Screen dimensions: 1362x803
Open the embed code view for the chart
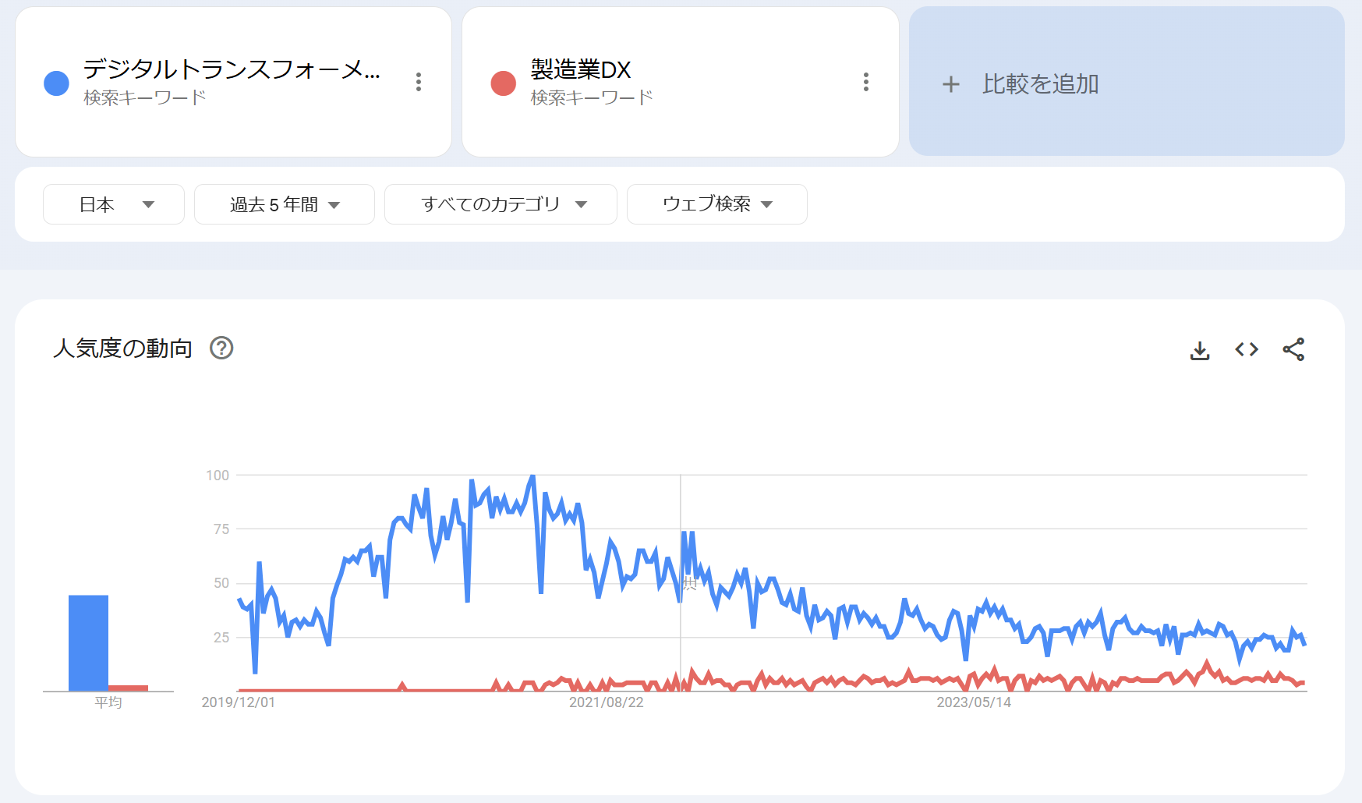[1246, 350]
